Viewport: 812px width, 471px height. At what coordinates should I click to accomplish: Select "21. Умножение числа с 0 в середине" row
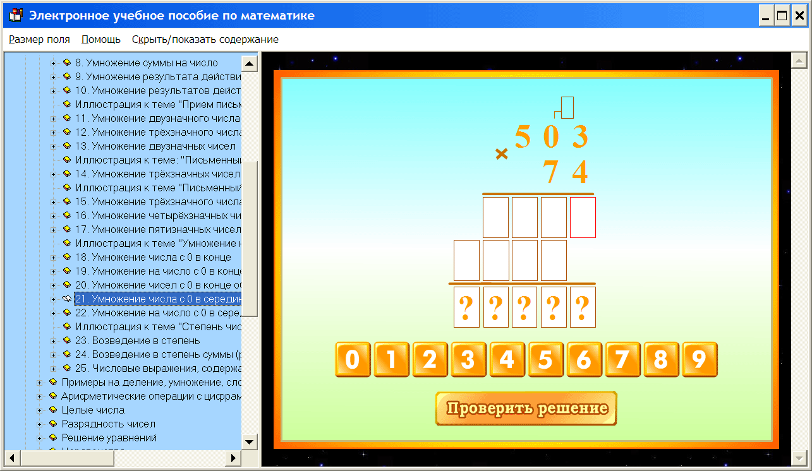(x=157, y=299)
